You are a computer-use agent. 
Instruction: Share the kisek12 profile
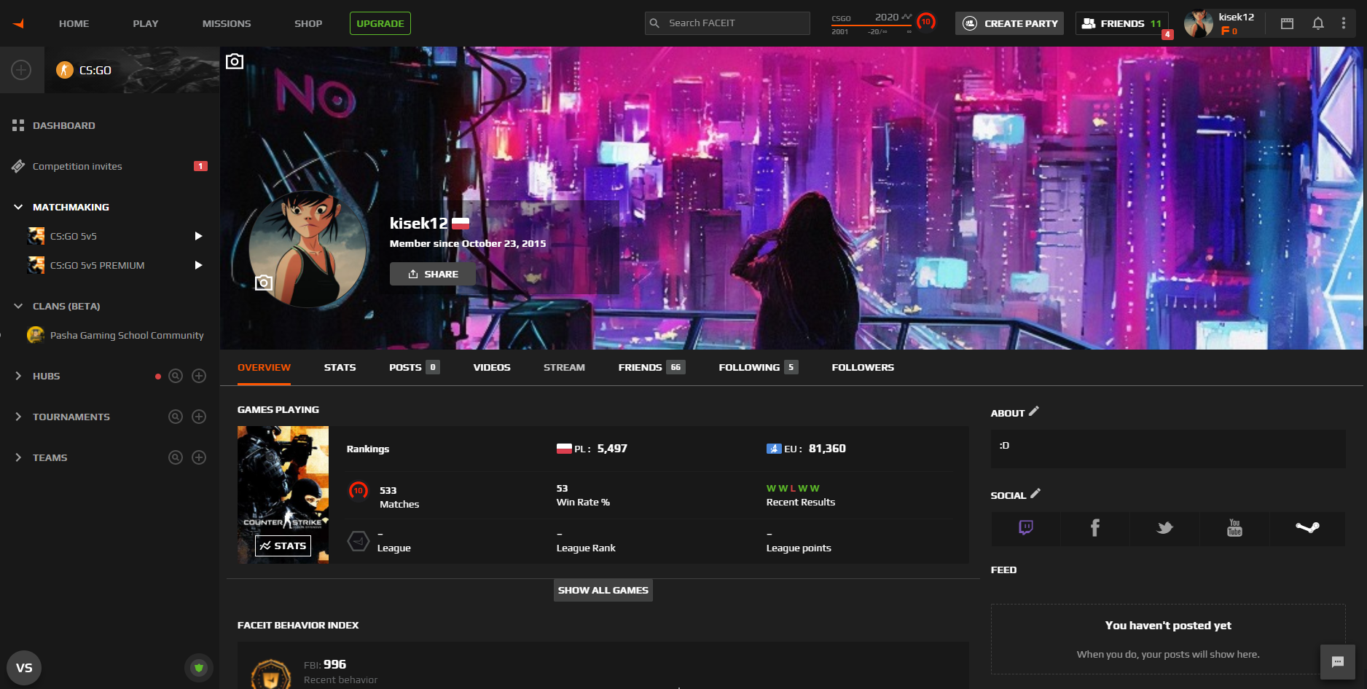tap(433, 274)
